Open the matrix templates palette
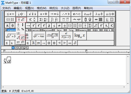Viewport: 131px width, 94px height. [99, 20]
